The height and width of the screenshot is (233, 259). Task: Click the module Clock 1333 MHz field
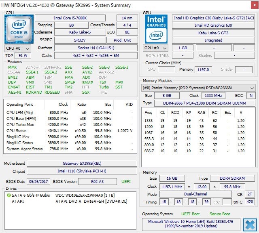(x=213, y=96)
